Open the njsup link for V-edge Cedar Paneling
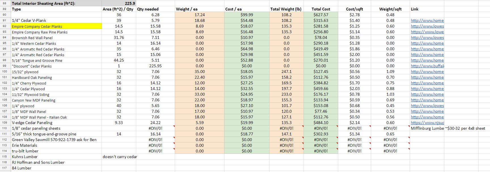The height and width of the screenshot is (172, 490). (427, 123)
